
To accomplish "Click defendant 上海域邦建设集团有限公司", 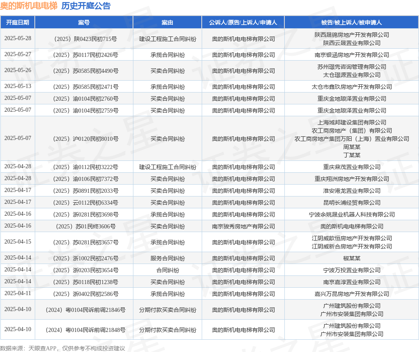I will tap(351, 123).
